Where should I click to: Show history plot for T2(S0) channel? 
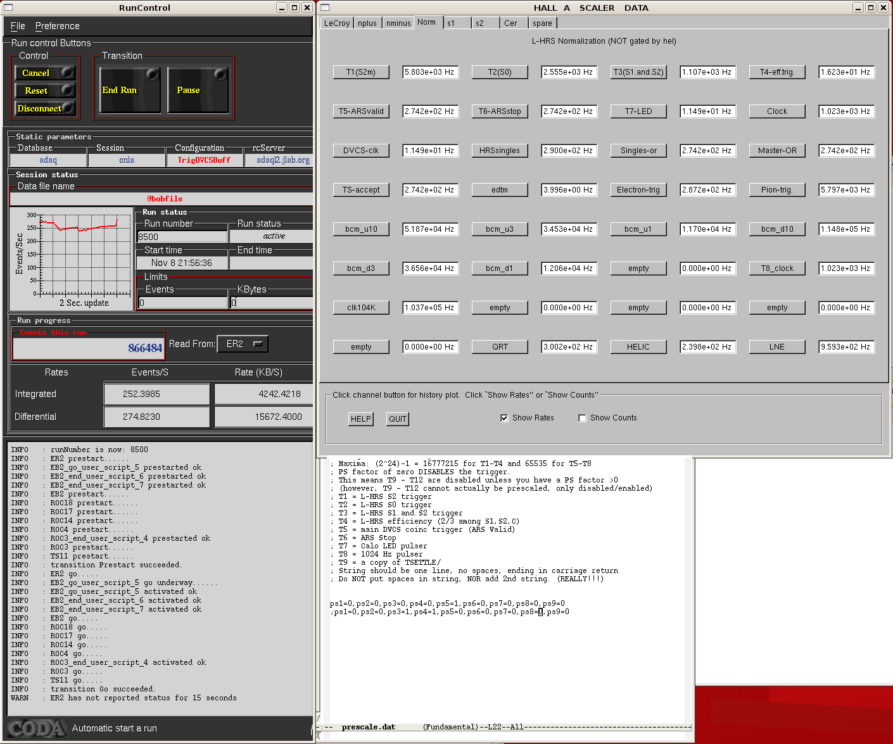(500, 72)
